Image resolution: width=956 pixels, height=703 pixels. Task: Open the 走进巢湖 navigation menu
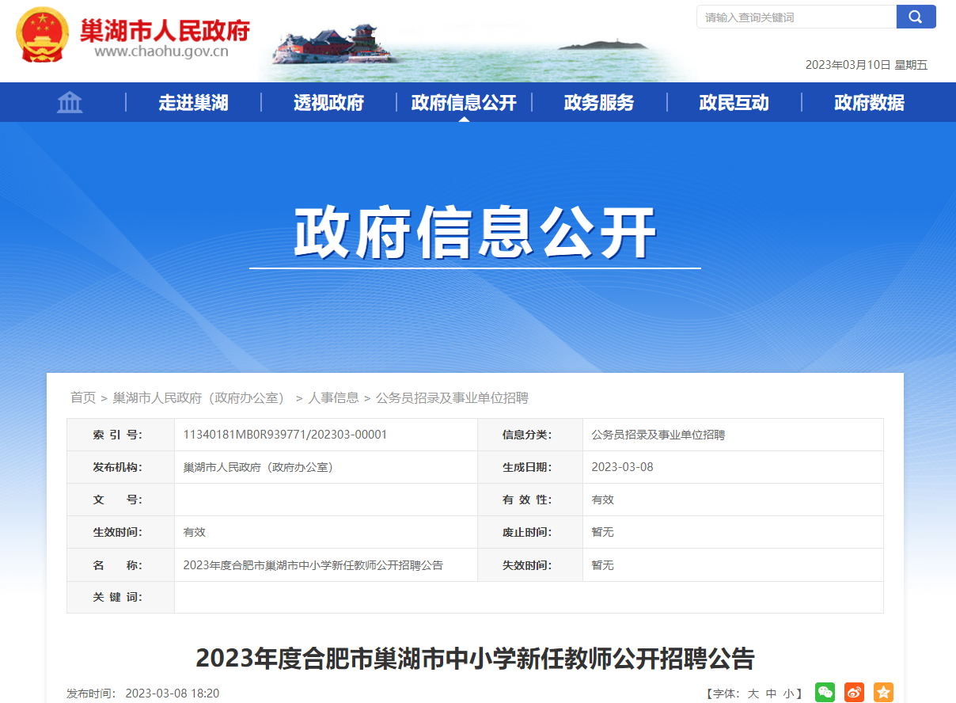click(x=193, y=102)
